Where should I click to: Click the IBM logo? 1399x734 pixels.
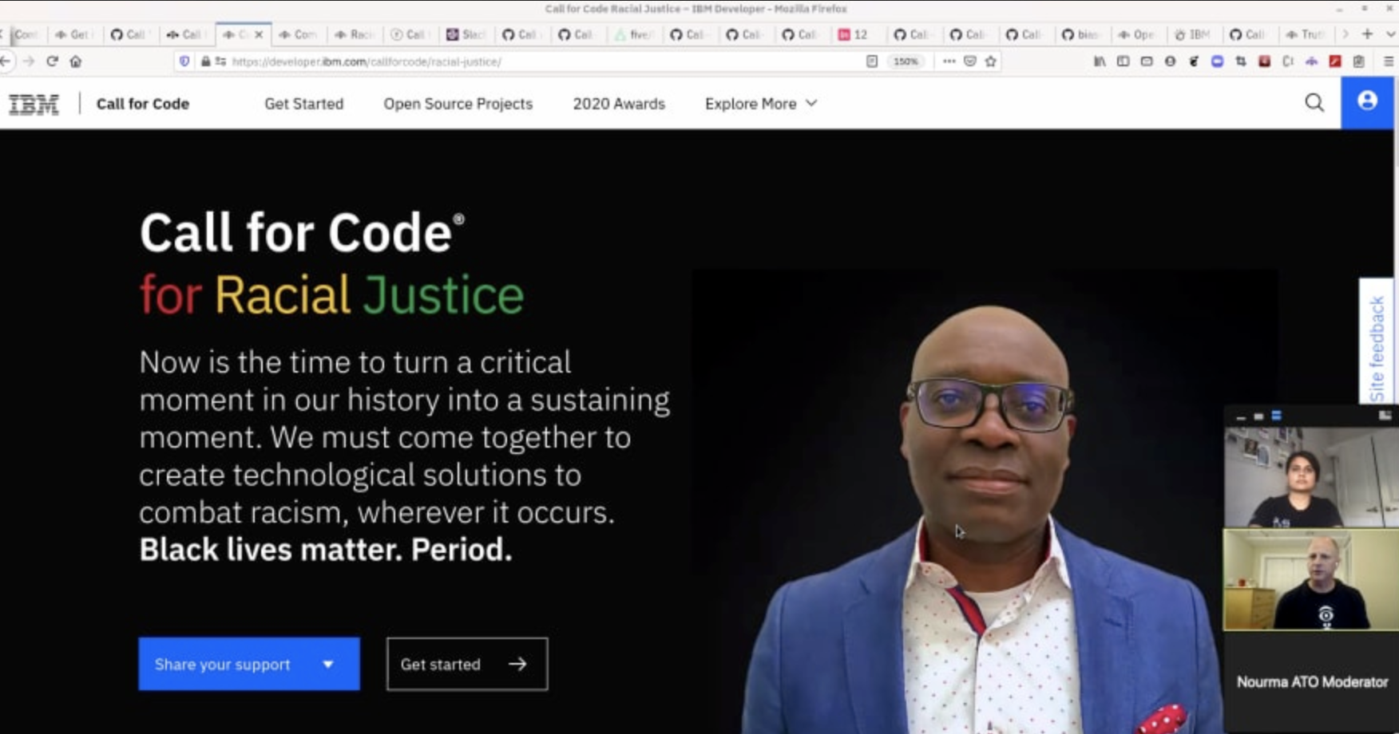pos(34,104)
